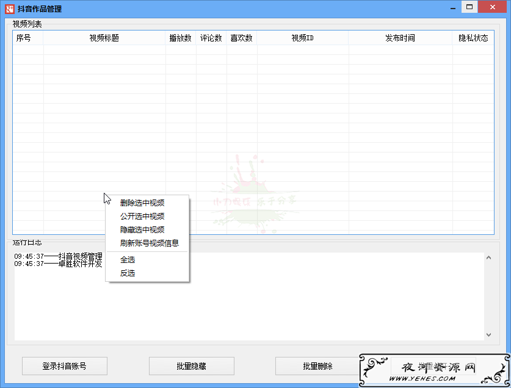This screenshot has width=511, height=388.
Task: Minimize the 抖音作品管理 window
Action: point(453,7)
